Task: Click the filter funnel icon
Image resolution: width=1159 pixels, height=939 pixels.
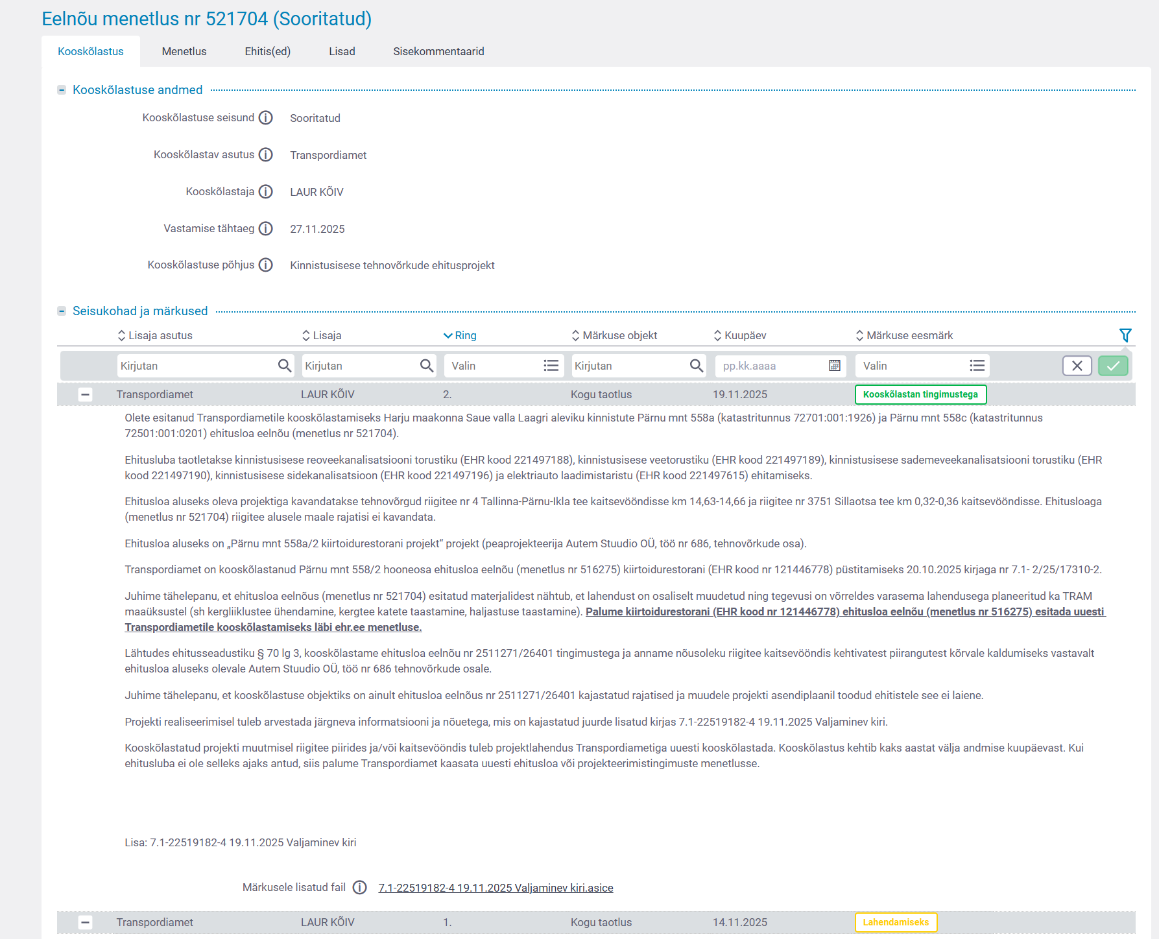Action: [1125, 335]
